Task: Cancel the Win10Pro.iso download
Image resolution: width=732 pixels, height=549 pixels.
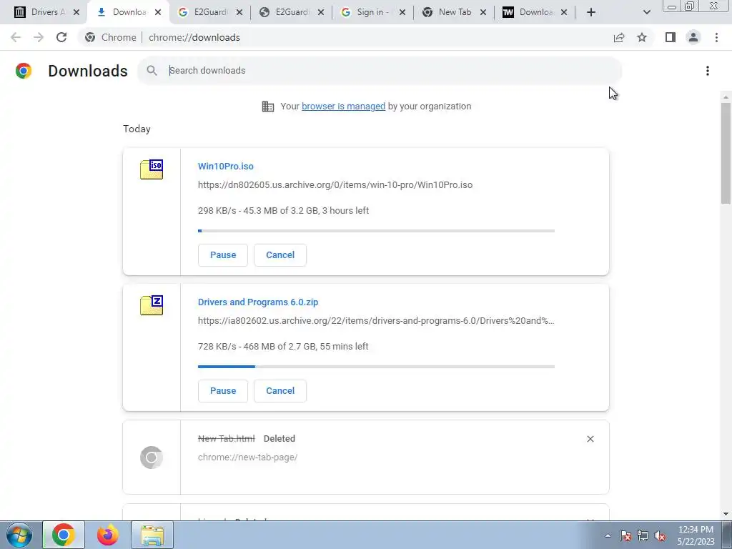Action: (280, 255)
